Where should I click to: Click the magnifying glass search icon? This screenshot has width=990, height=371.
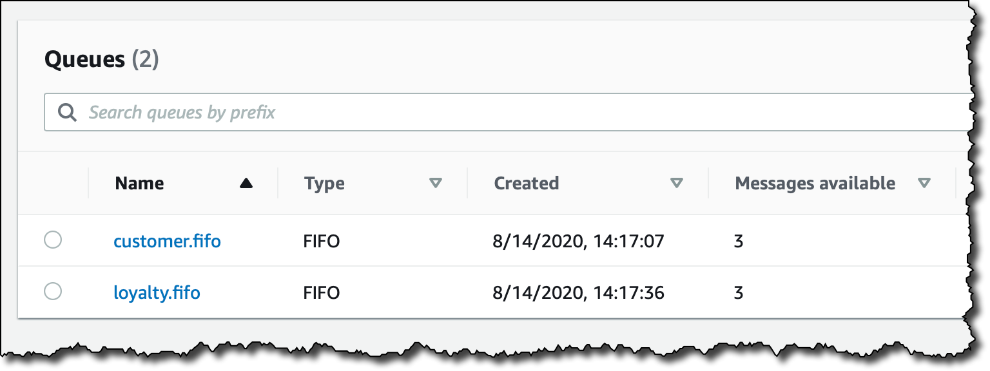[x=67, y=112]
